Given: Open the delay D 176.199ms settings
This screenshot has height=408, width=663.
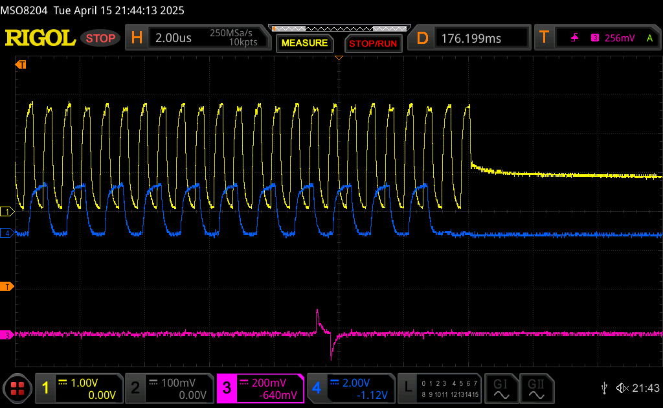Looking at the screenshot, I should point(471,38).
